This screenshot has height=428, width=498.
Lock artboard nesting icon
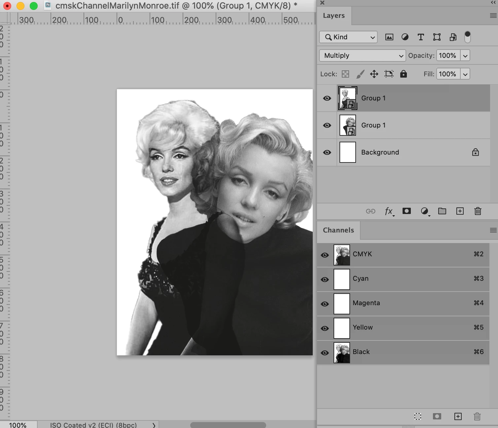[x=389, y=74]
